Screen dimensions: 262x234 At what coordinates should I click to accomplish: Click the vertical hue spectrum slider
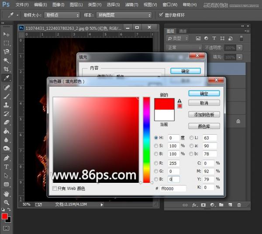point(146,140)
